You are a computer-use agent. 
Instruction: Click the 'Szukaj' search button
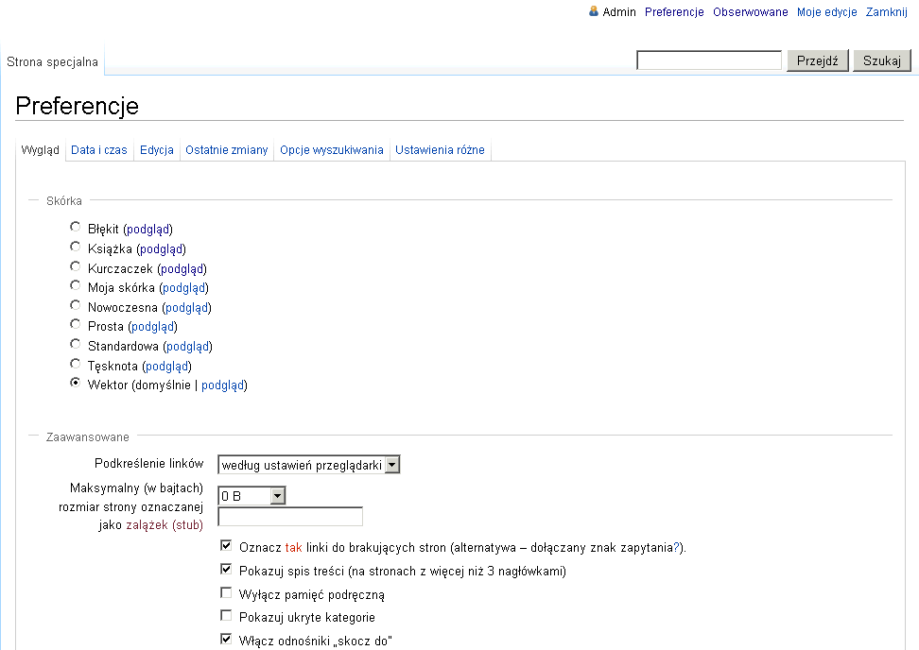[882, 60]
